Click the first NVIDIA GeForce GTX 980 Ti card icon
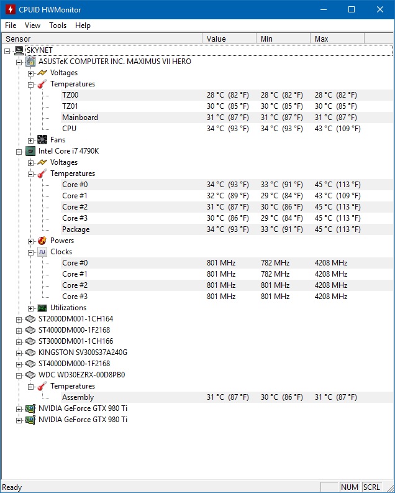 [x=30, y=408]
